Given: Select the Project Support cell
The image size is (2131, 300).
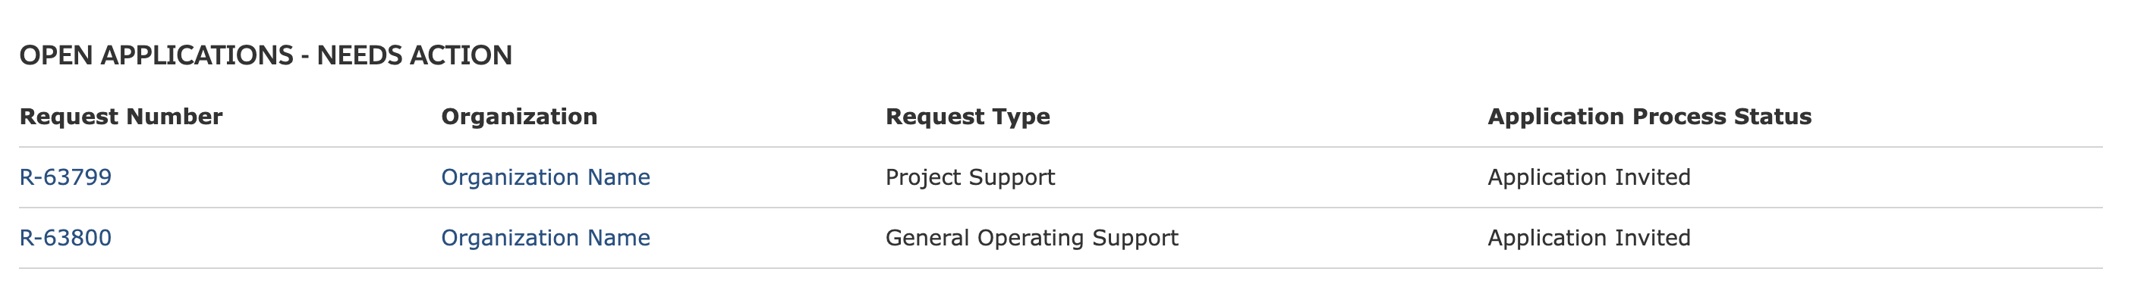Looking at the screenshot, I should click(x=970, y=178).
